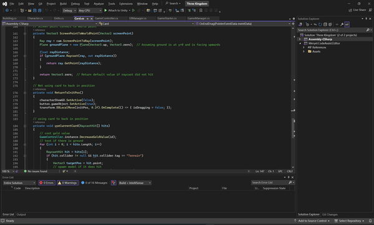Open the File menu
374x225 pixels.
click(x=12, y=4)
